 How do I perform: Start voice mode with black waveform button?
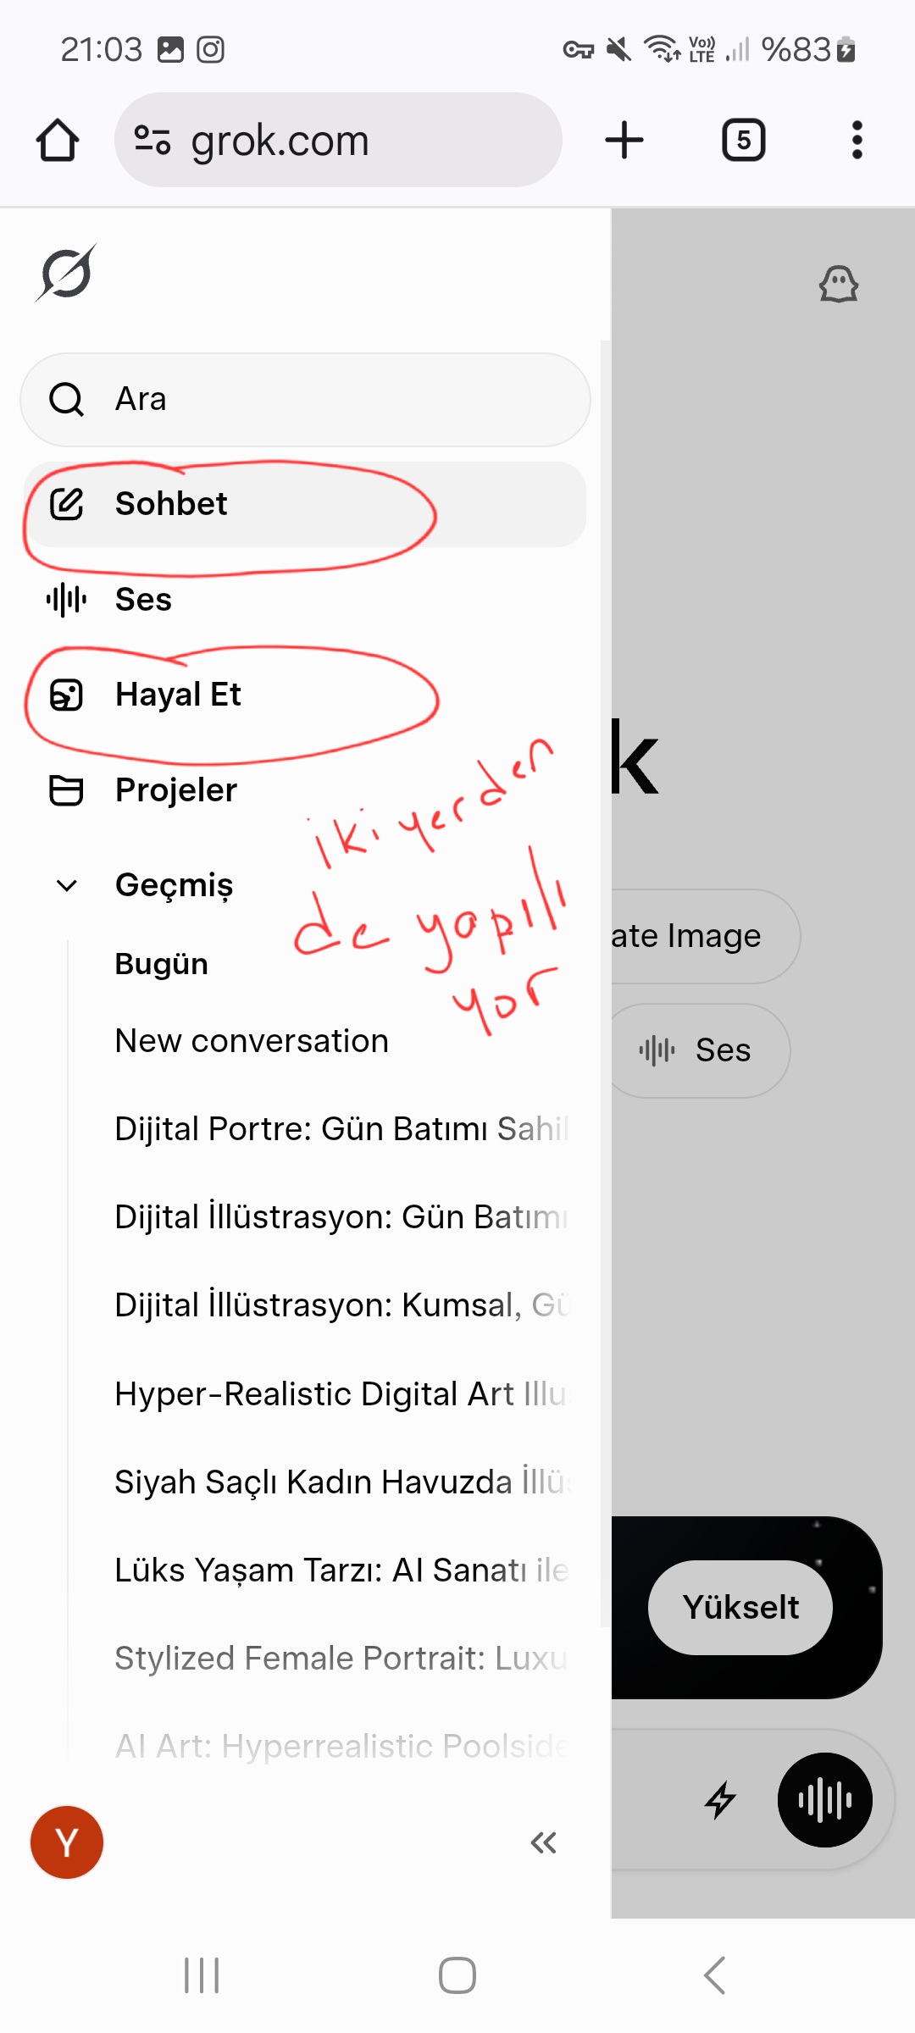(825, 1800)
